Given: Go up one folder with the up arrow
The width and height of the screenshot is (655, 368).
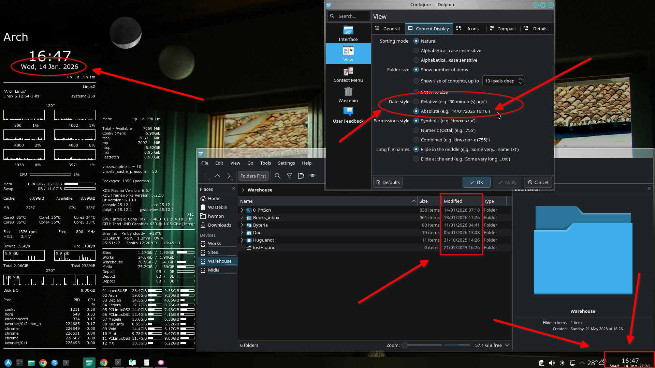Looking at the screenshot, I should pyautogui.click(x=217, y=176).
